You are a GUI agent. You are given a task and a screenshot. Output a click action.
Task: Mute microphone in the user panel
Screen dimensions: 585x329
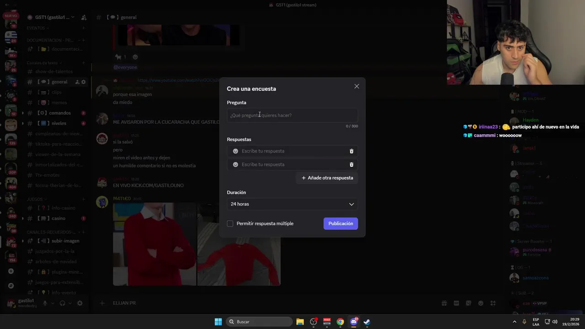pos(45,303)
